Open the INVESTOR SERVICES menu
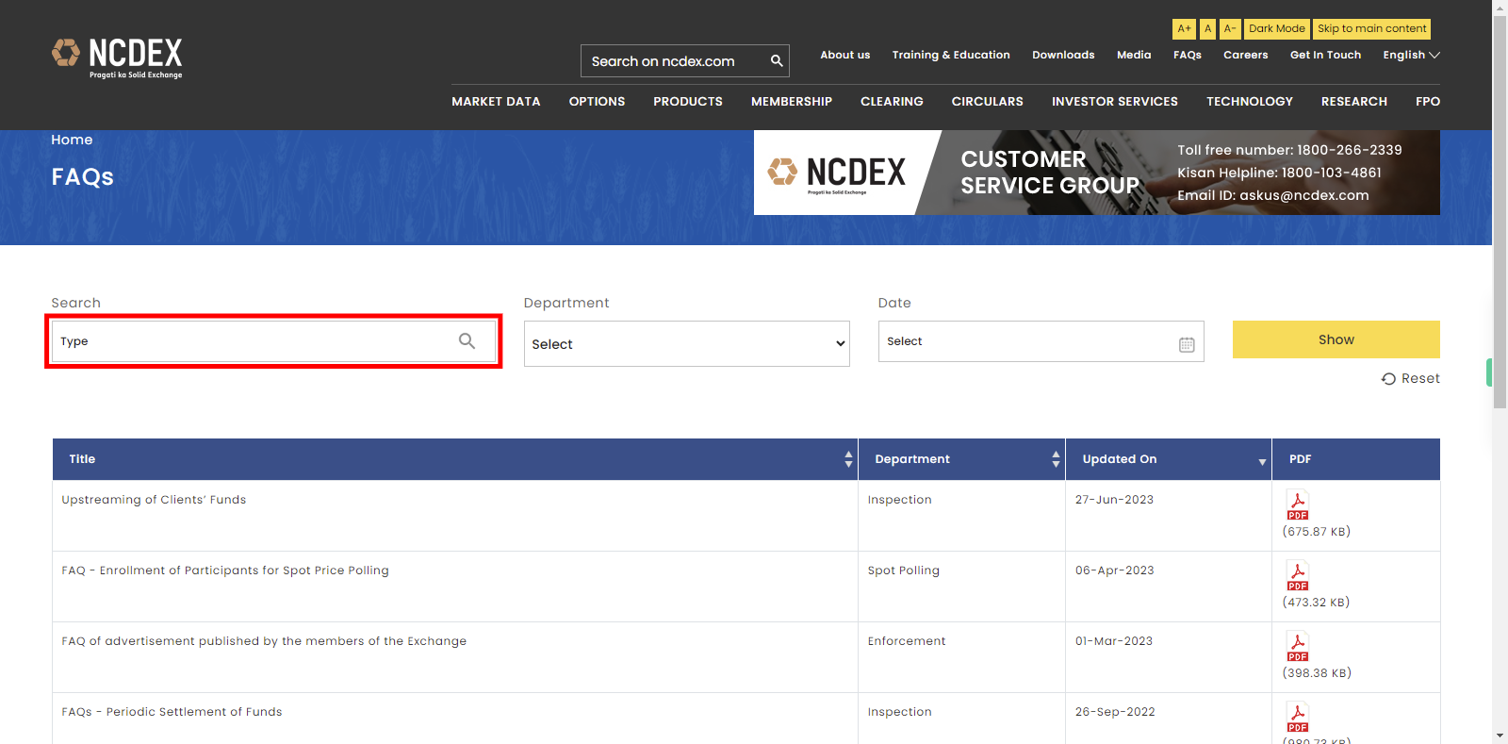The height and width of the screenshot is (744, 1508). 1115,101
